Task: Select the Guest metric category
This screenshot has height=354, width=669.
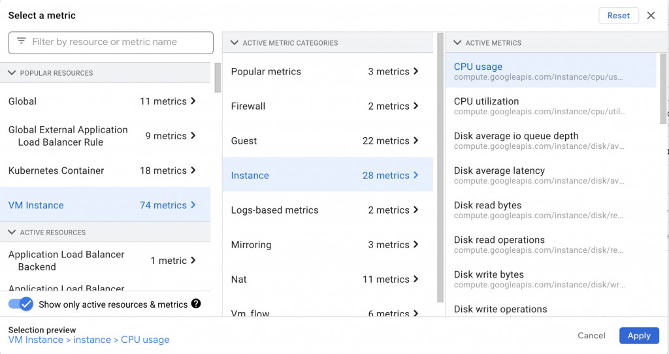Action: pos(244,140)
